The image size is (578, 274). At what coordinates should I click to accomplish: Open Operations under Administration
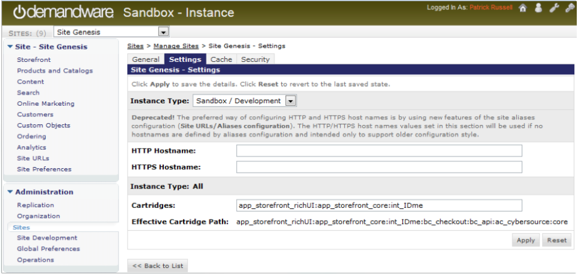pyautogui.click(x=35, y=260)
